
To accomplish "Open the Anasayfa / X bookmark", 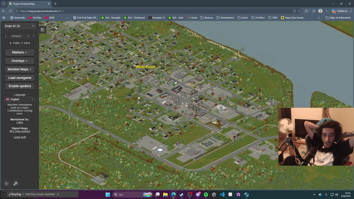I will coord(157,18).
